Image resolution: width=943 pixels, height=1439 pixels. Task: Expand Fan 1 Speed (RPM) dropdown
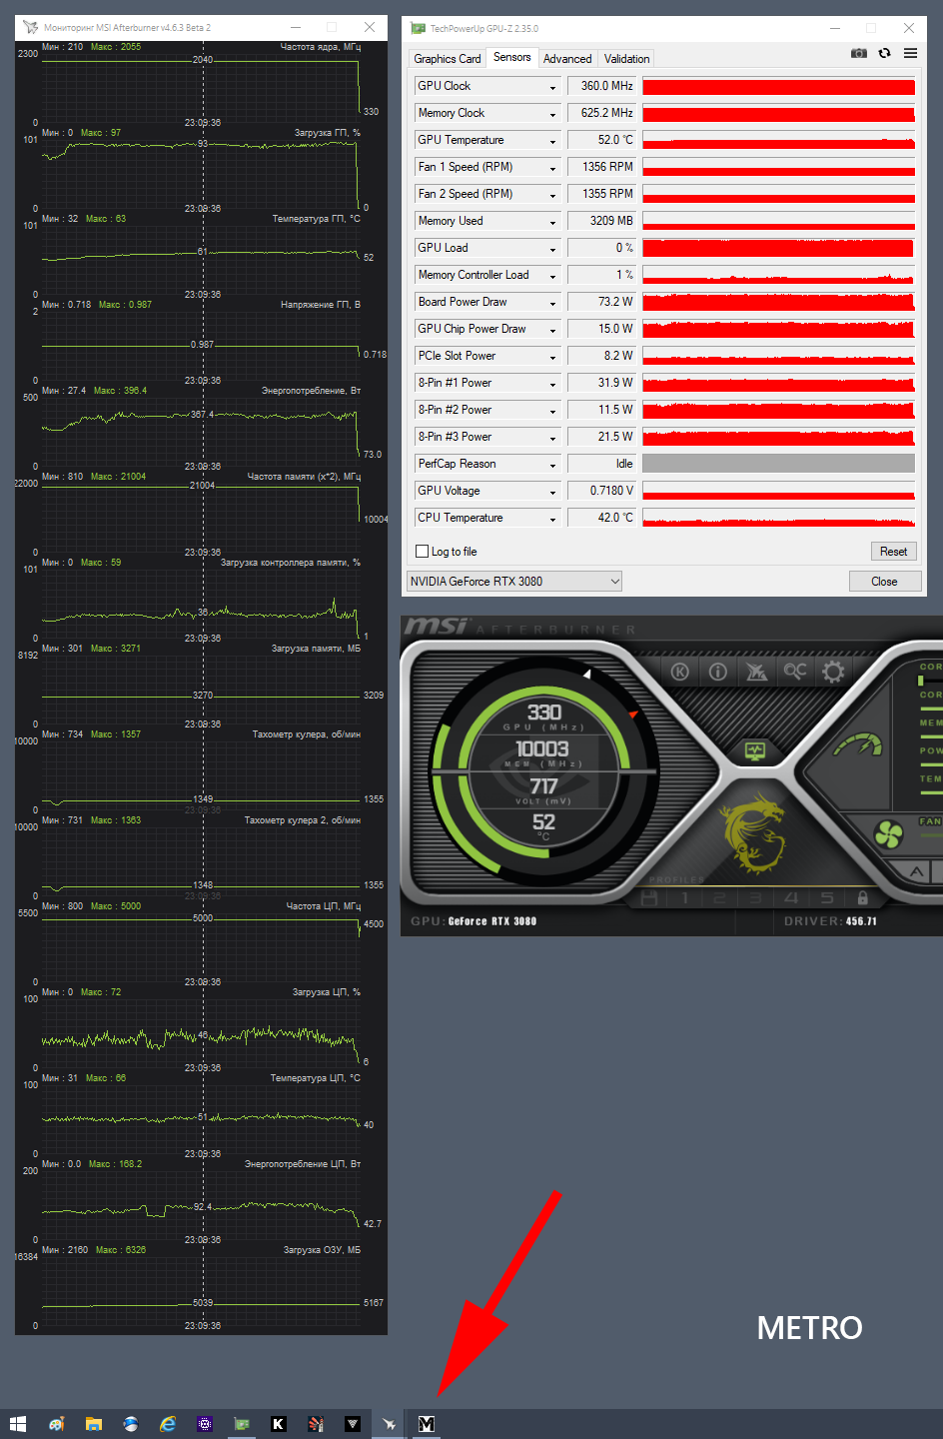point(552,168)
